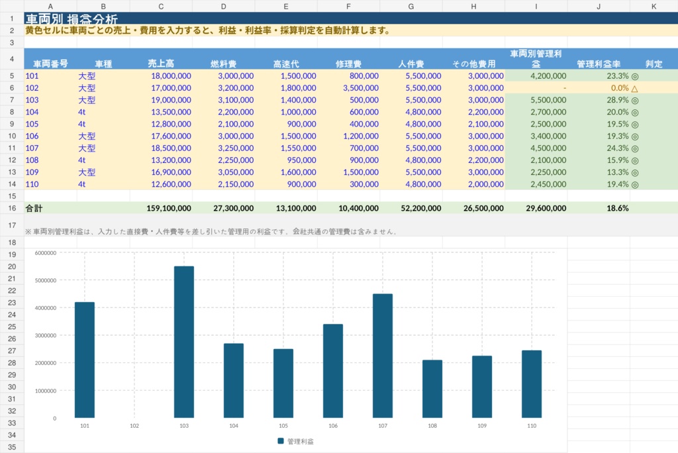
Task: Select profit rate cell 0.0% for 102
Action: 599,88
